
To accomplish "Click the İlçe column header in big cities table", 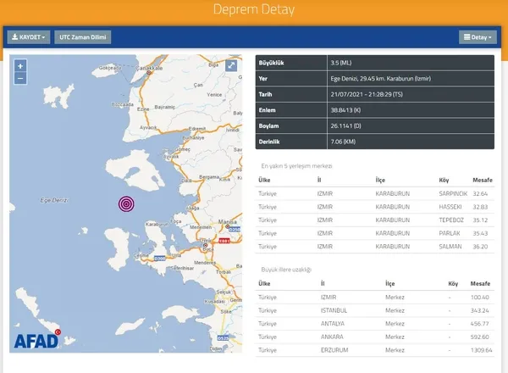I will pos(390,283).
